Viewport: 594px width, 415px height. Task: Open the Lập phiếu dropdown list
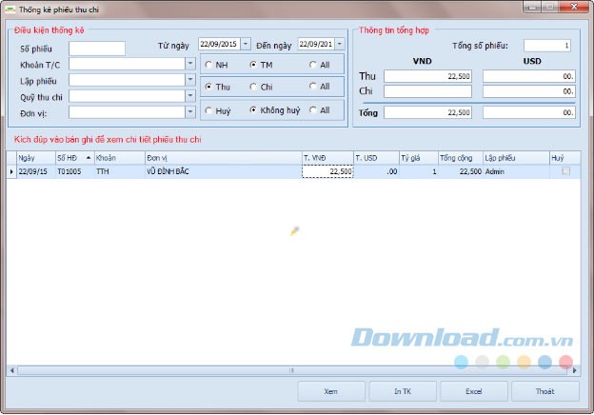tap(189, 80)
